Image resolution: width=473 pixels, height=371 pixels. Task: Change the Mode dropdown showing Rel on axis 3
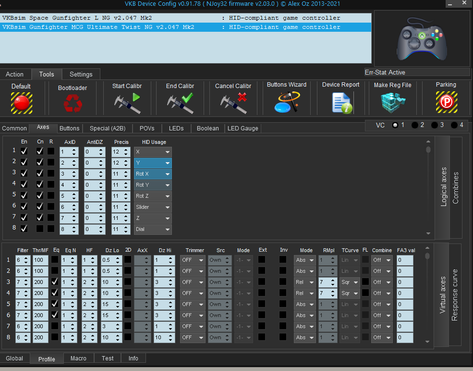pyautogui.click(x=304, y=282)
